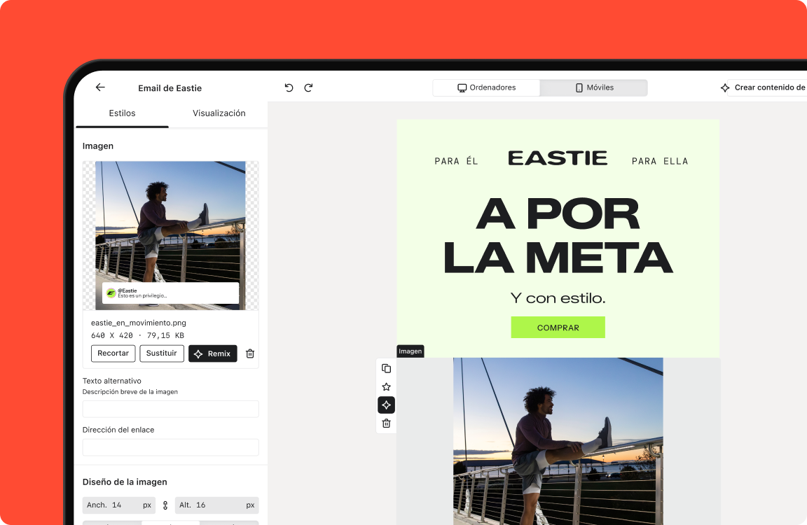Select the EASTIE logo in the email
The width and height of the screenshot is (807, 525).
pyautogui.click(x=558, y=158)
